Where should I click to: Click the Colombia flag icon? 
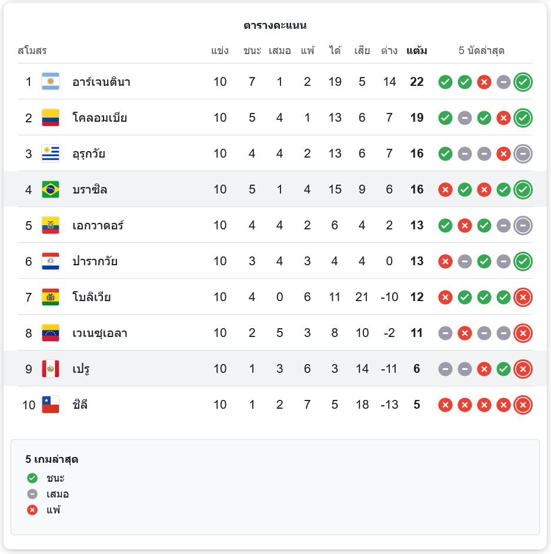pos(51,118)
